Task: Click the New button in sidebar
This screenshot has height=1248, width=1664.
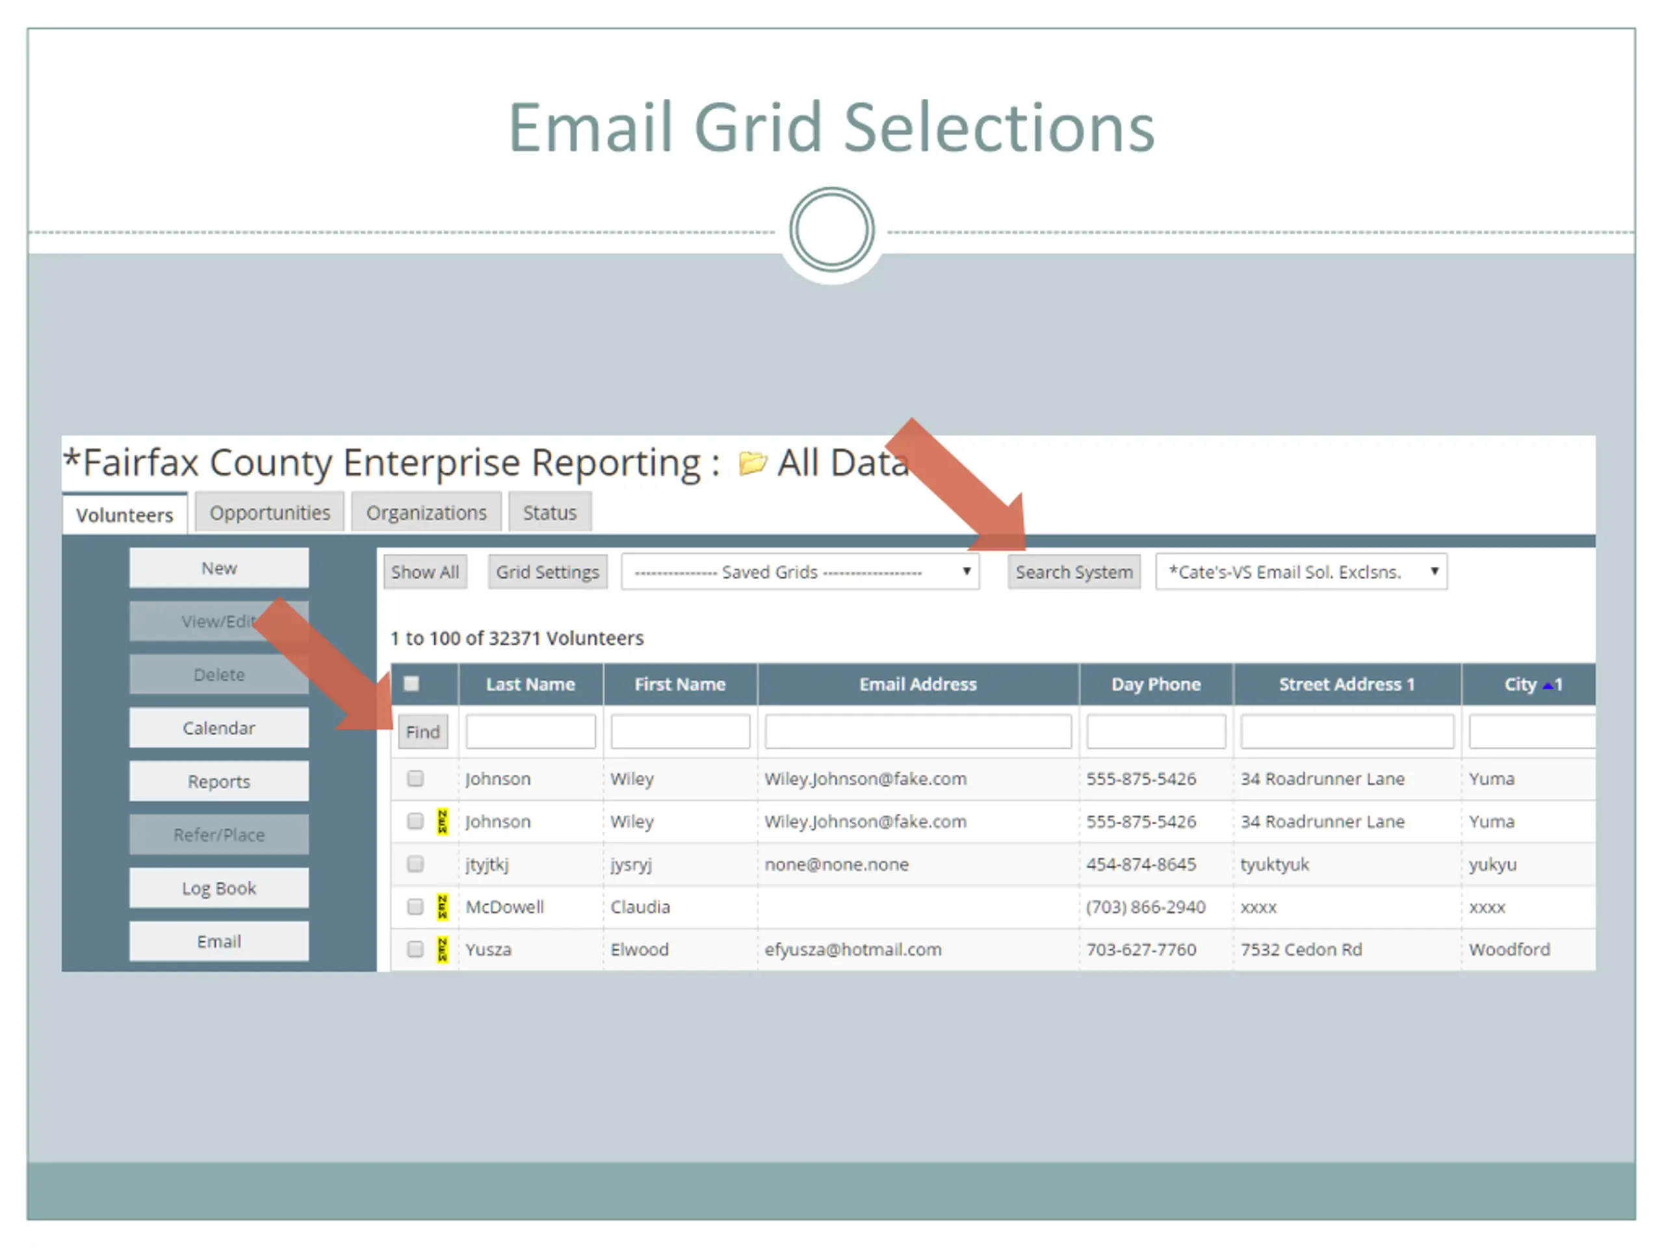Action: pos(219,568)
